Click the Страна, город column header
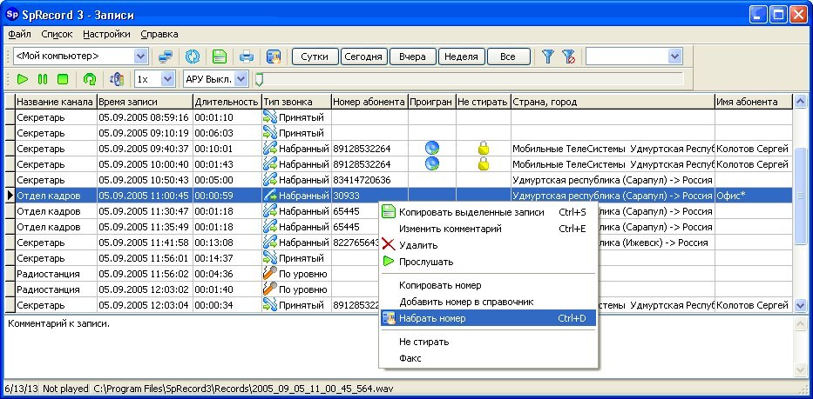Screen dimensions: 813x399 coord(613,102)
